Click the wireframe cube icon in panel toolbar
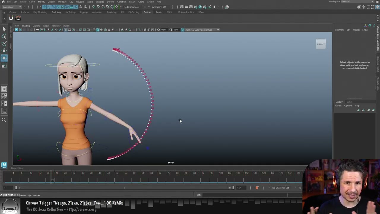380x214 pixels. click(x=94, y=30)
